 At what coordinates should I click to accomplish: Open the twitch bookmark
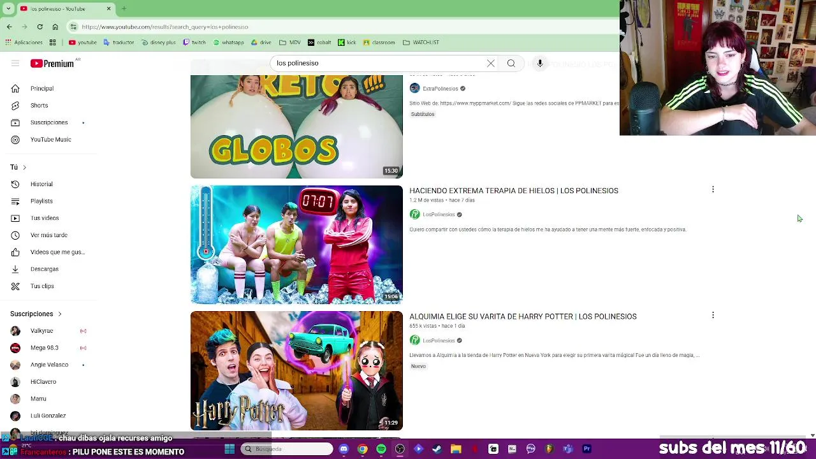click(194, 42)
